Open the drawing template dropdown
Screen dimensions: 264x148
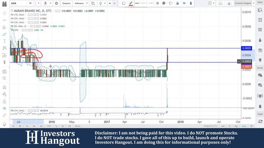pos(124,3)
